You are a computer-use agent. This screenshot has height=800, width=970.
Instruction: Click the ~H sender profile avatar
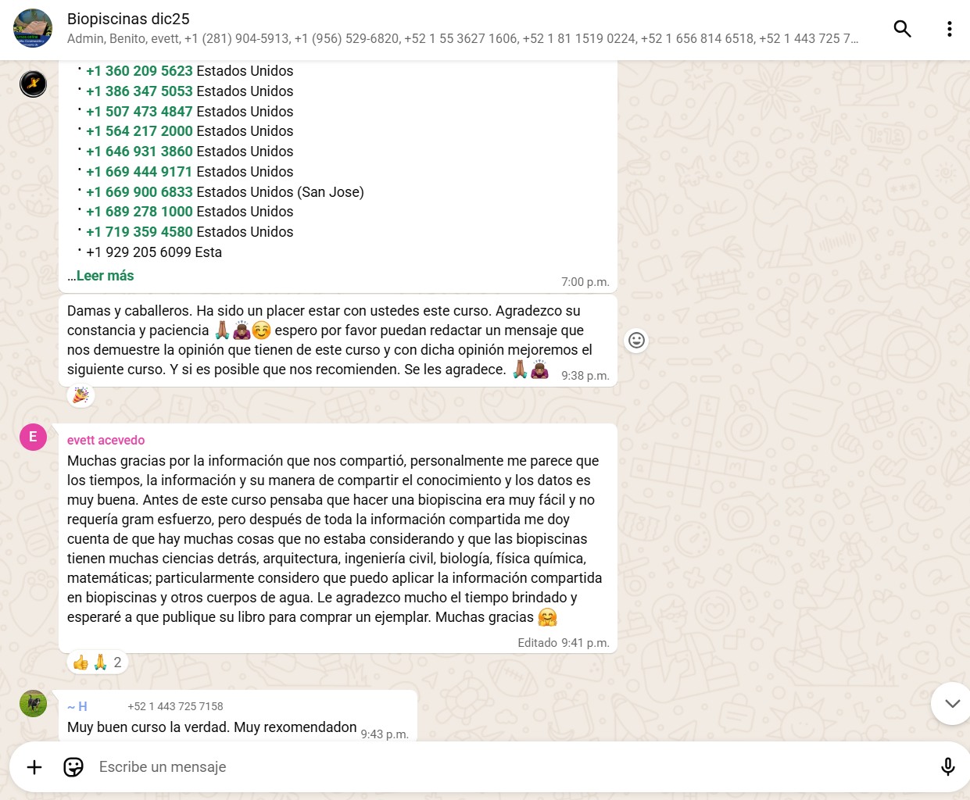[33, 703]
